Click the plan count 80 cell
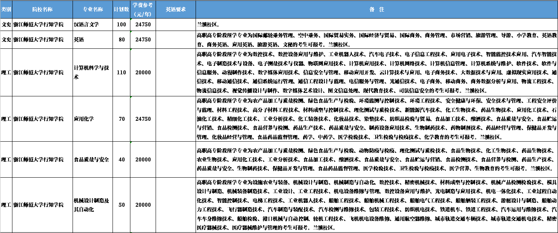This screenshot has width=558, height=233. (121, 39)
